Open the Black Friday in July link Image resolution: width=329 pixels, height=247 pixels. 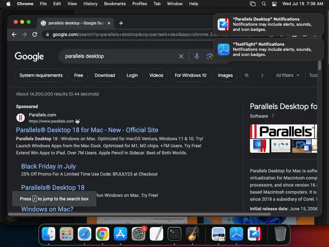[49, 166]
